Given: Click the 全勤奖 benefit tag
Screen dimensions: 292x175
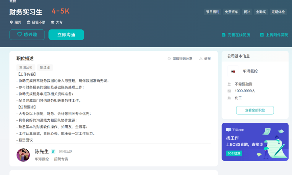Looking at the screenshot, I should pos(261,12).
